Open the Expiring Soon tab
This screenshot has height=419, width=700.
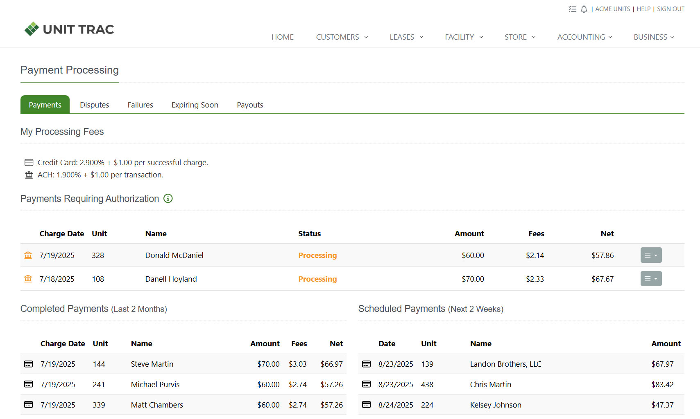tap(195, 105)
